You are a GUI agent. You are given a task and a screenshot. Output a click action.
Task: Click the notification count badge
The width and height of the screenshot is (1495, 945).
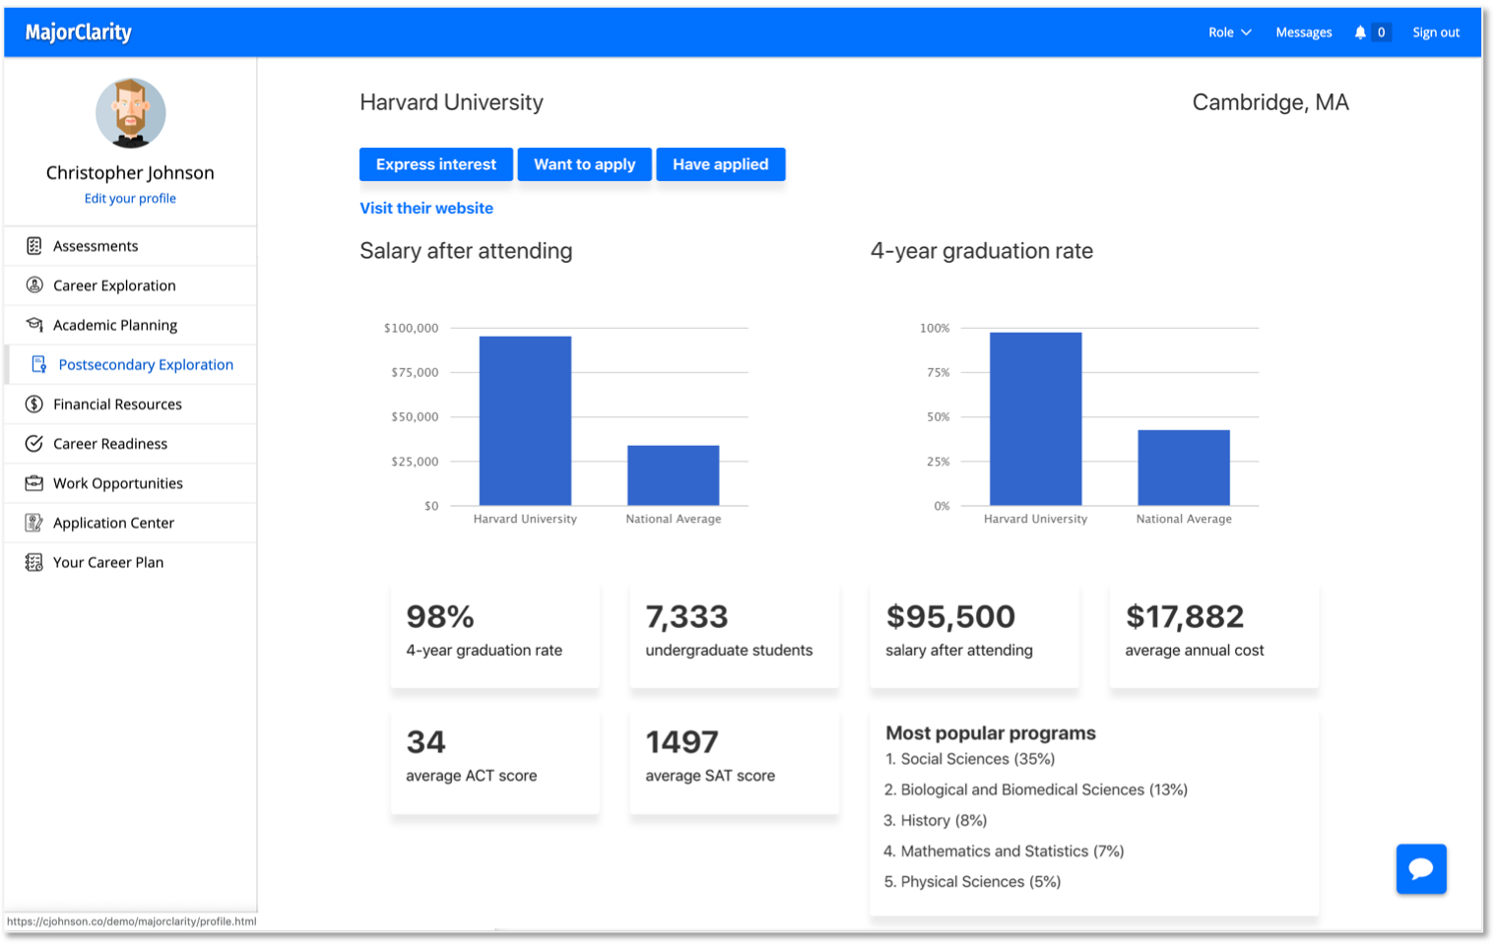[1381, 32]
